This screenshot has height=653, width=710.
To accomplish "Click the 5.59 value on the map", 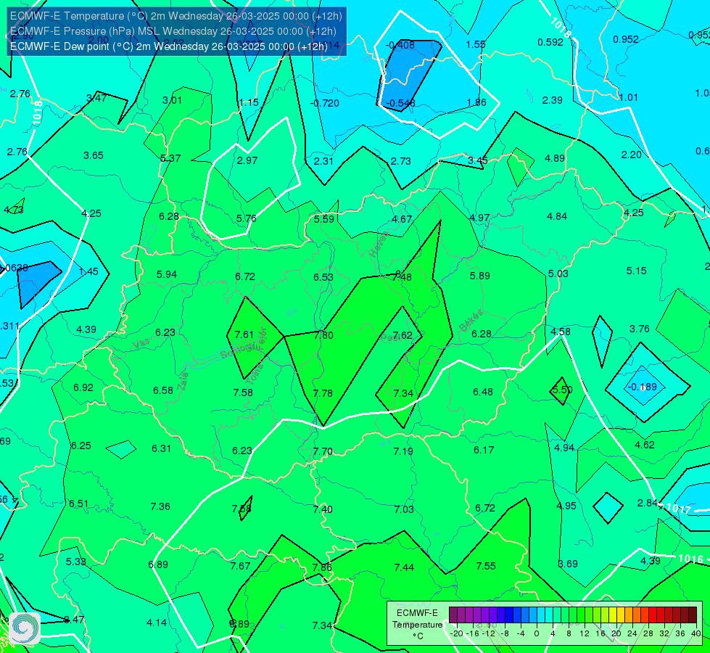I will pos(324,219).
